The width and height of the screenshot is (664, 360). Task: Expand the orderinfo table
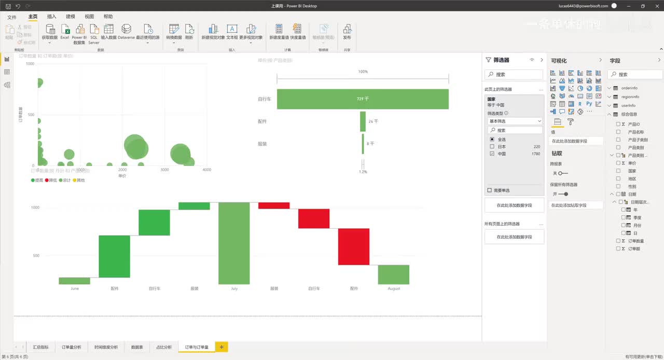click(610, 88)
